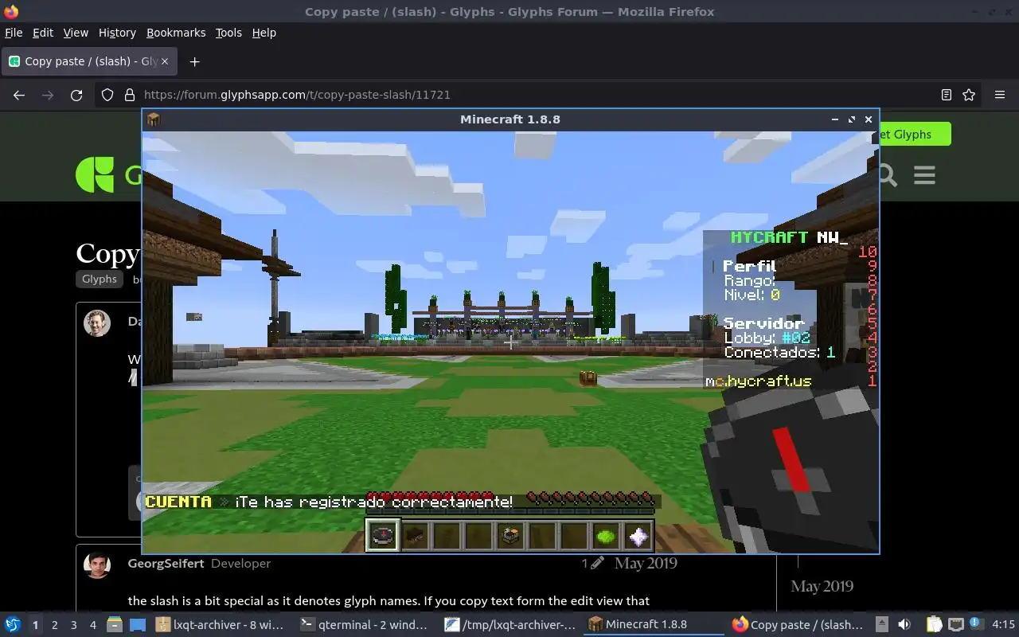The width and height of the screenshot is (1019, 637).
Task: Switch to virtual desktop 4
Action: click(x=93, y=625)
